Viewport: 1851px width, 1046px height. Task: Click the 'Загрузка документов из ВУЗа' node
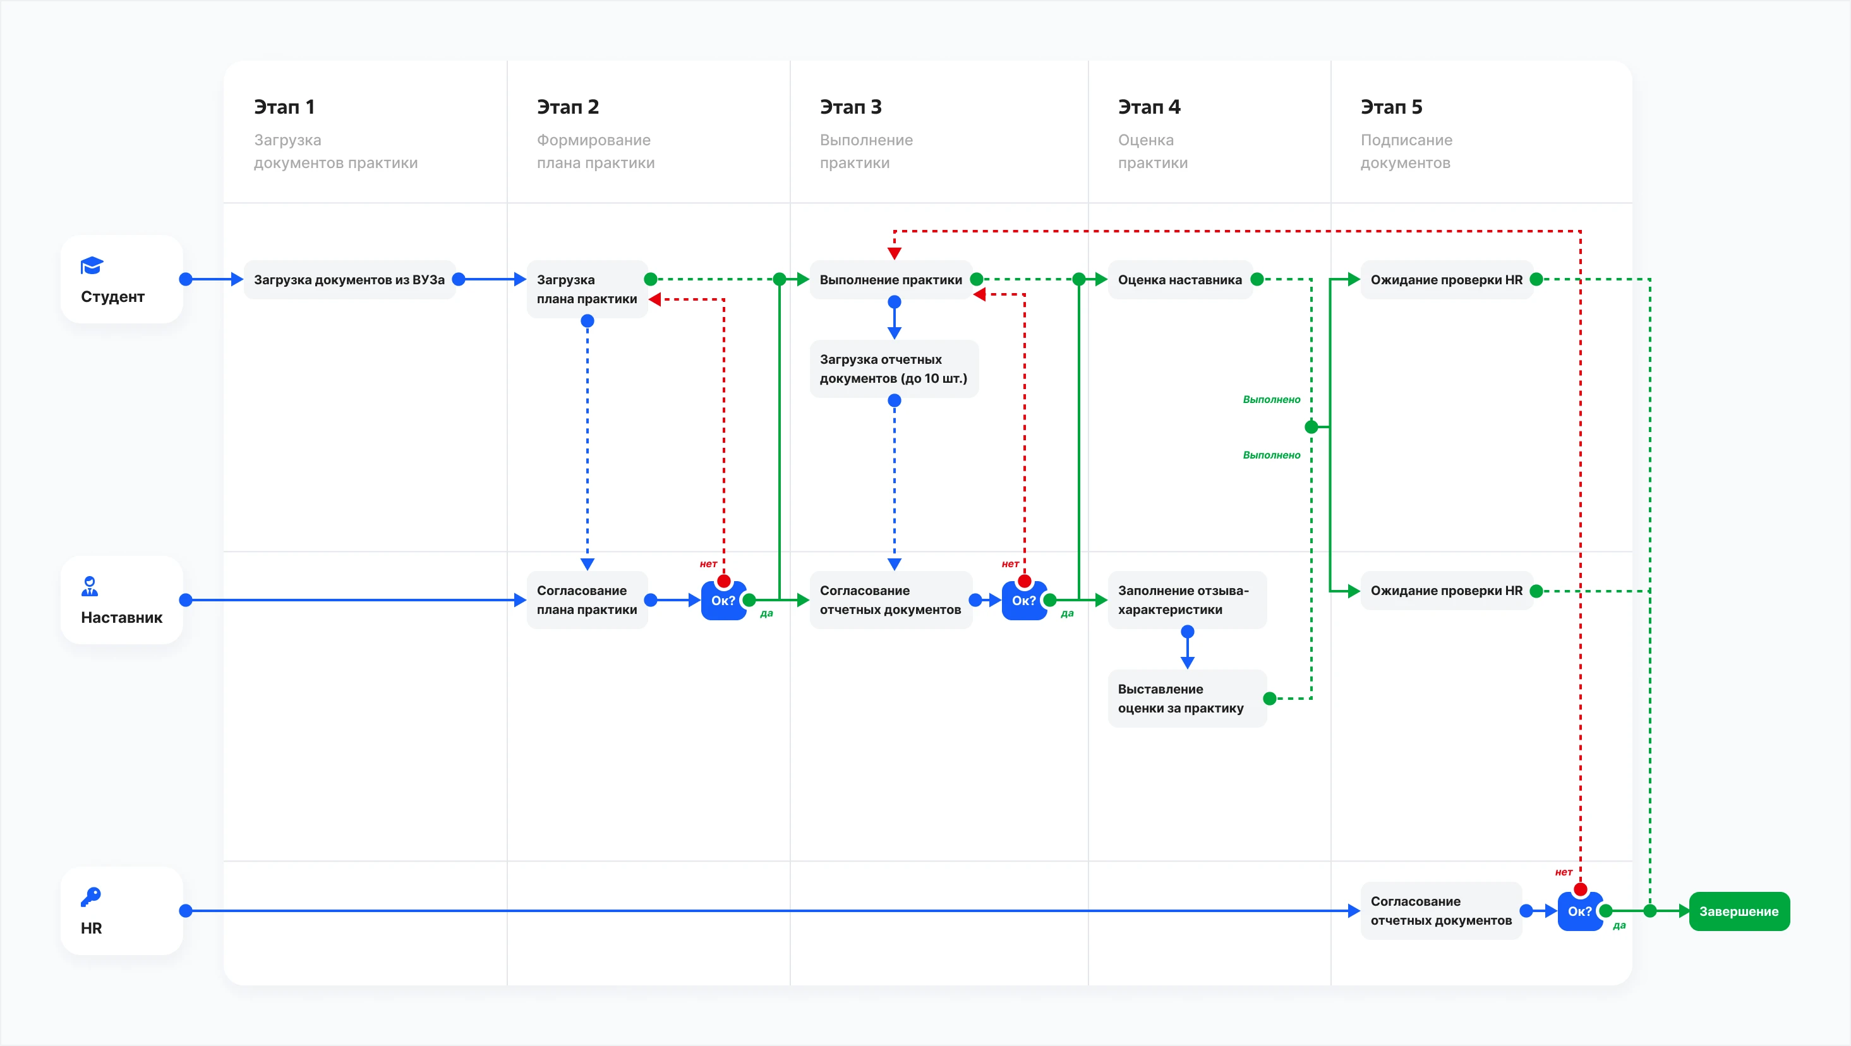tap(349, 279)
